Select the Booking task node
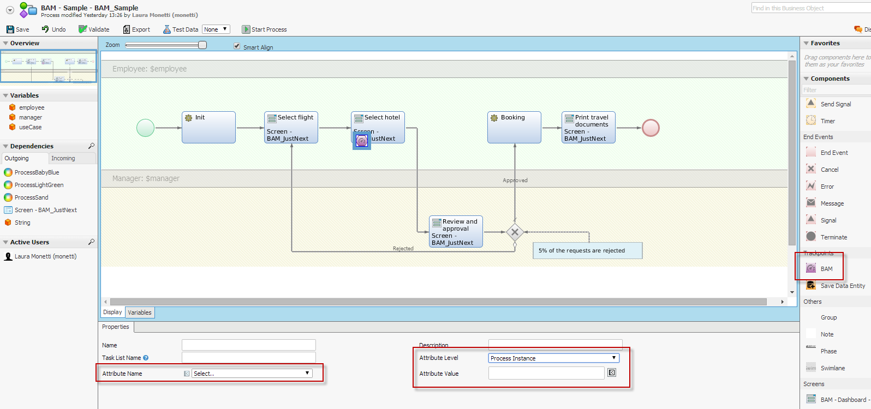871x409 pixels. 514,128
